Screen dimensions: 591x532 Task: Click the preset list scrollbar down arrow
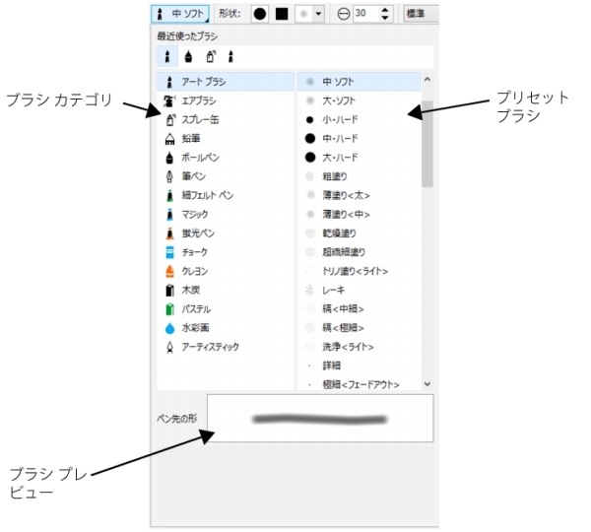427,383
